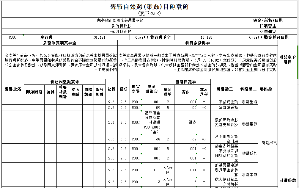The height and width of the screenshot is (188, 299).
Task: Select the 年初设定目标 header
Action: click(198, 43)
